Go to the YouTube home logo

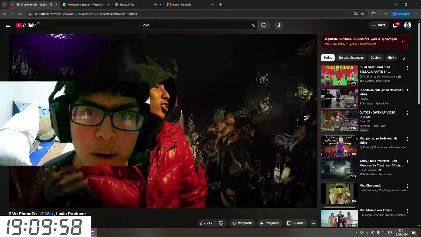point(26,25)
